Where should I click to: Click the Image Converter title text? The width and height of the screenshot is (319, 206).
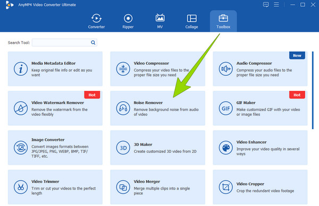pyautogui.click(x=48, y=140)
